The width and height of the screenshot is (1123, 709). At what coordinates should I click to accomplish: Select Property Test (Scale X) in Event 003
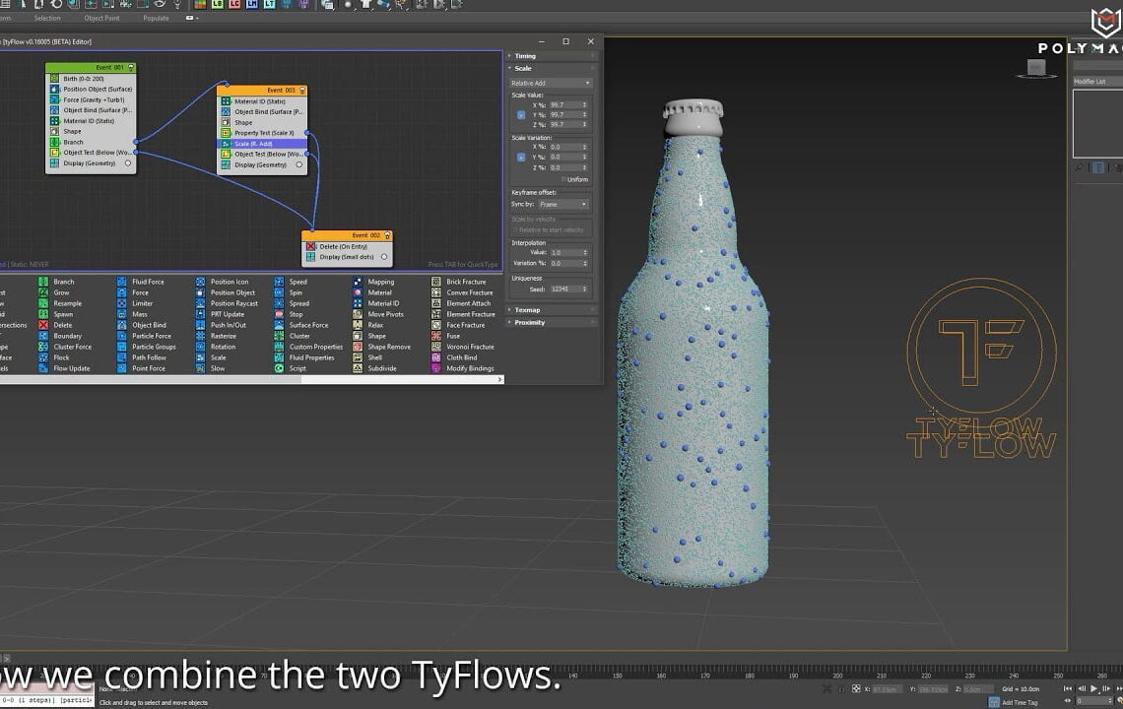pyautogui.click(x=262, y=133)
